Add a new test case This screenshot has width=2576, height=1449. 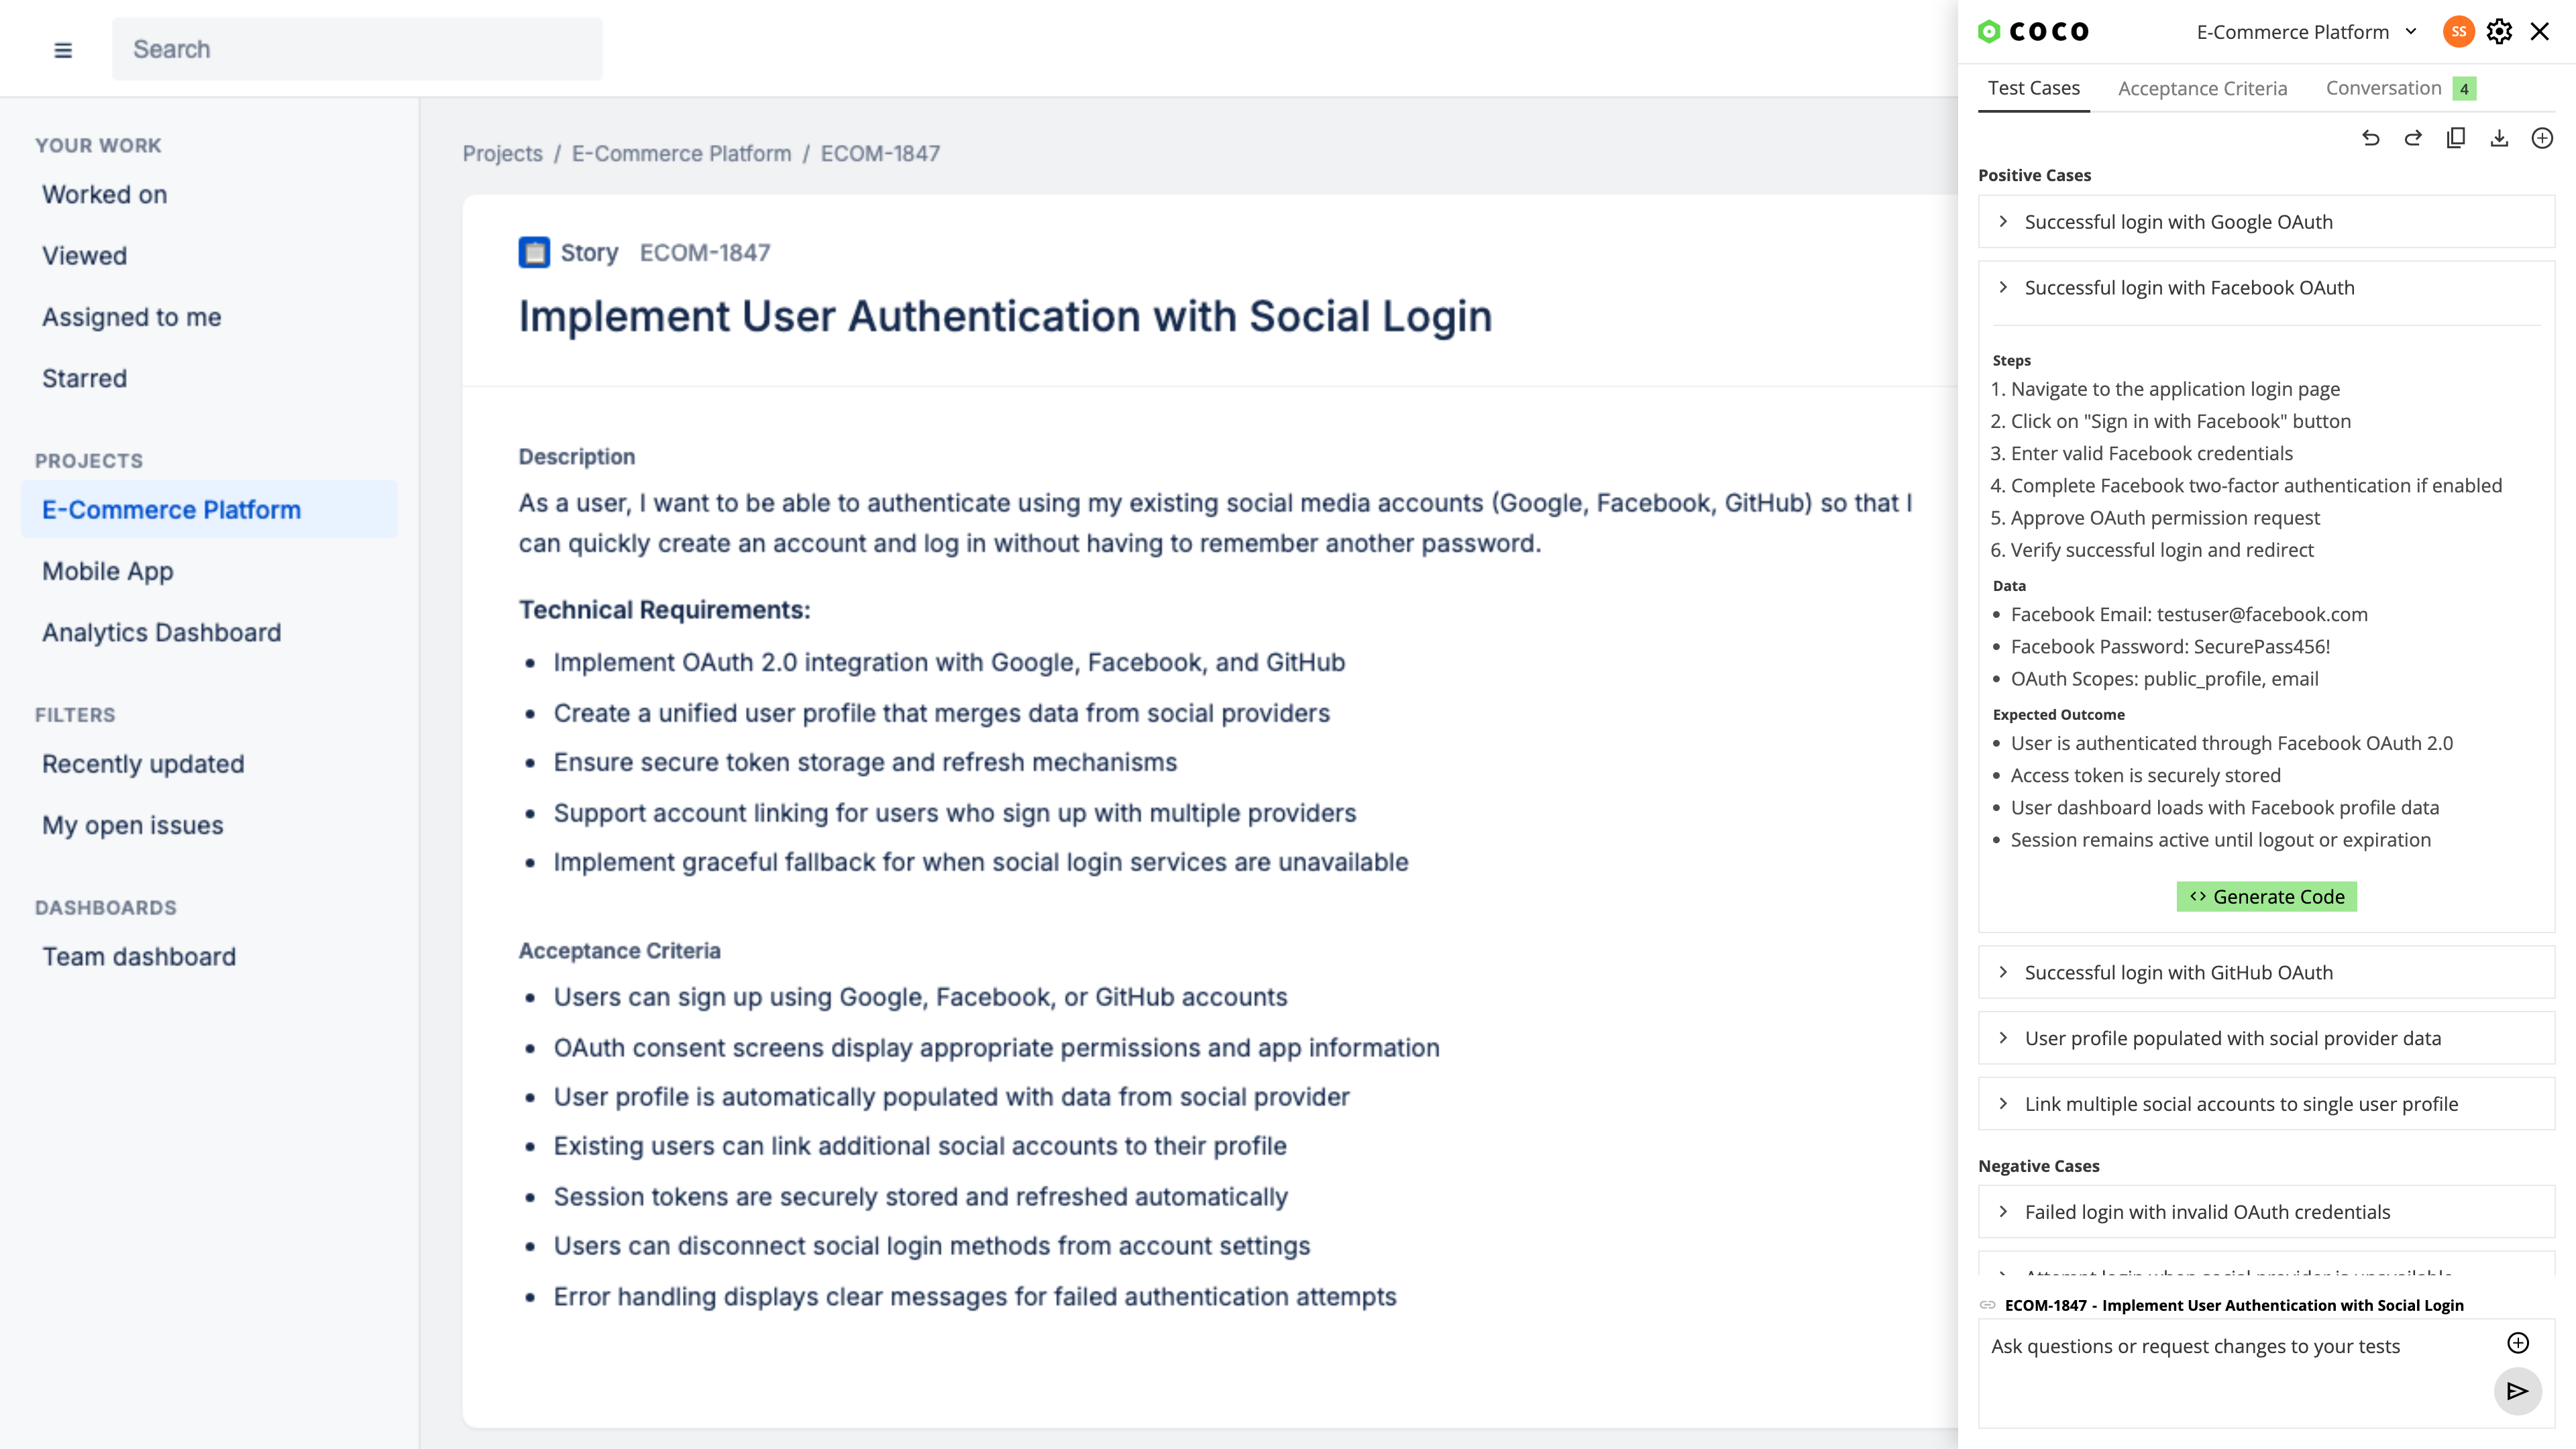(x=2543, y=138)
